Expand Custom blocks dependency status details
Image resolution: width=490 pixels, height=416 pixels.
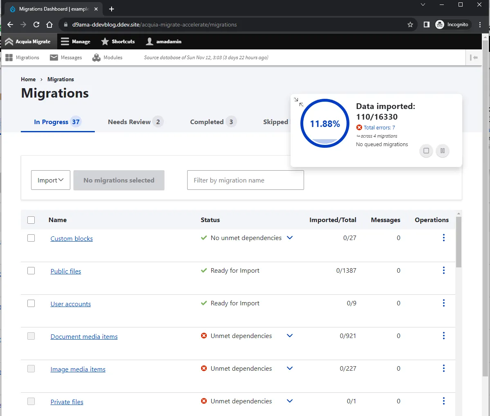click(x=290, y=238)
